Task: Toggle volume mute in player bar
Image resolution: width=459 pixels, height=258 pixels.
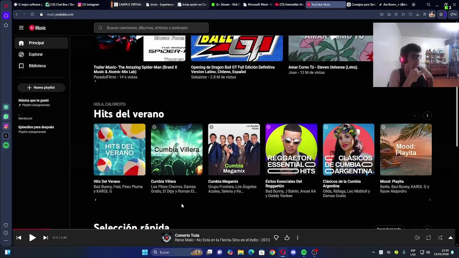Action: 417,238
